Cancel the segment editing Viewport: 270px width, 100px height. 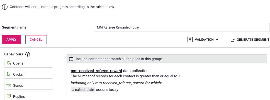coord(36,40)
